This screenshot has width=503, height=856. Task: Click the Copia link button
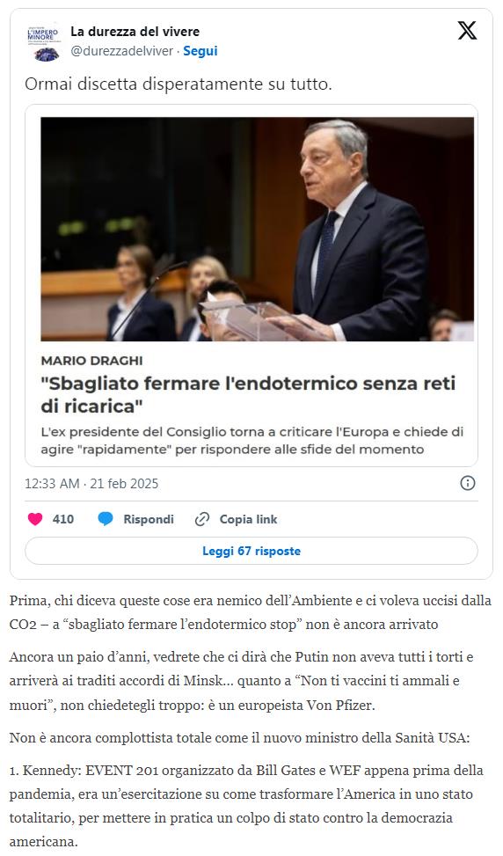248,519
